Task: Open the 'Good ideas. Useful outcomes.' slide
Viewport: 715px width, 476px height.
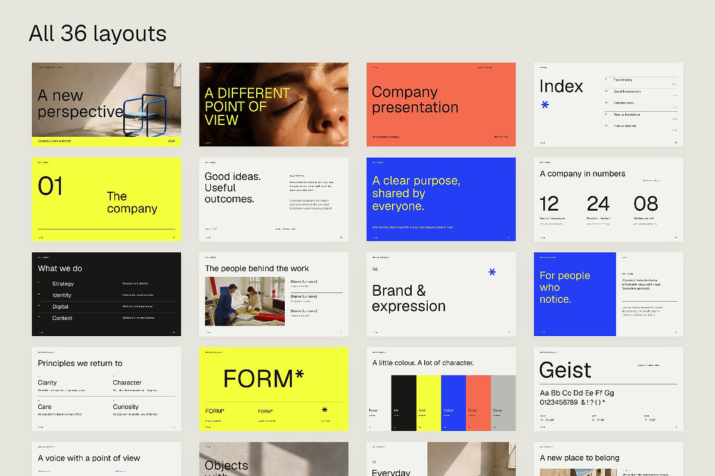Action: [x=273, y=199]
